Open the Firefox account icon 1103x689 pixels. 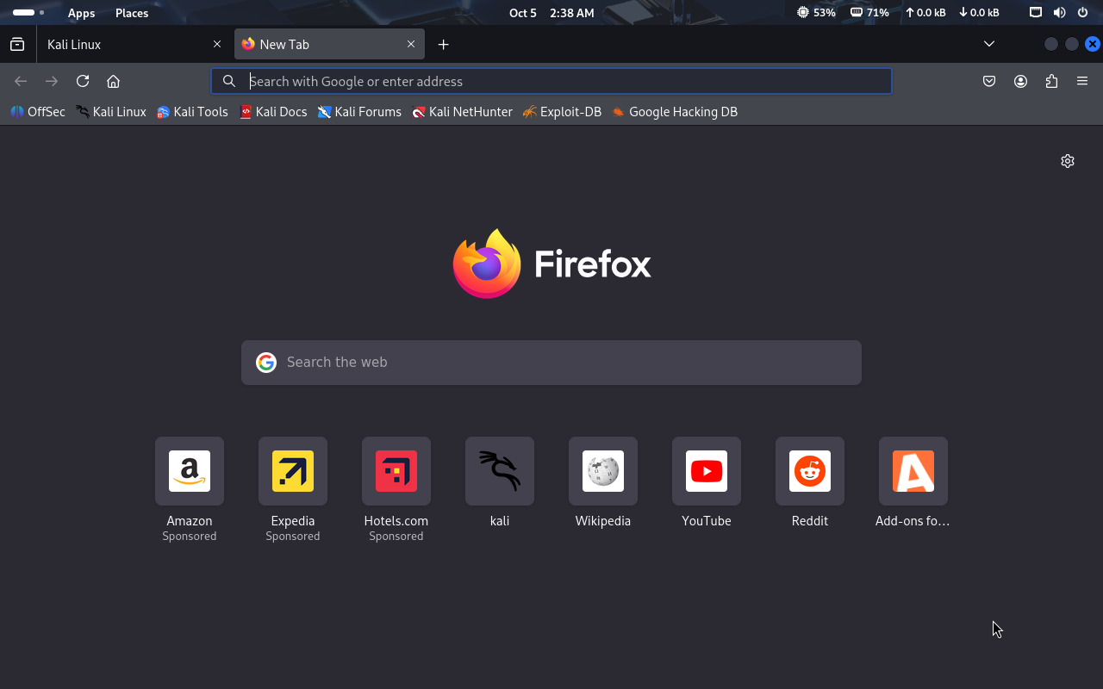[x=1020, y=81]
